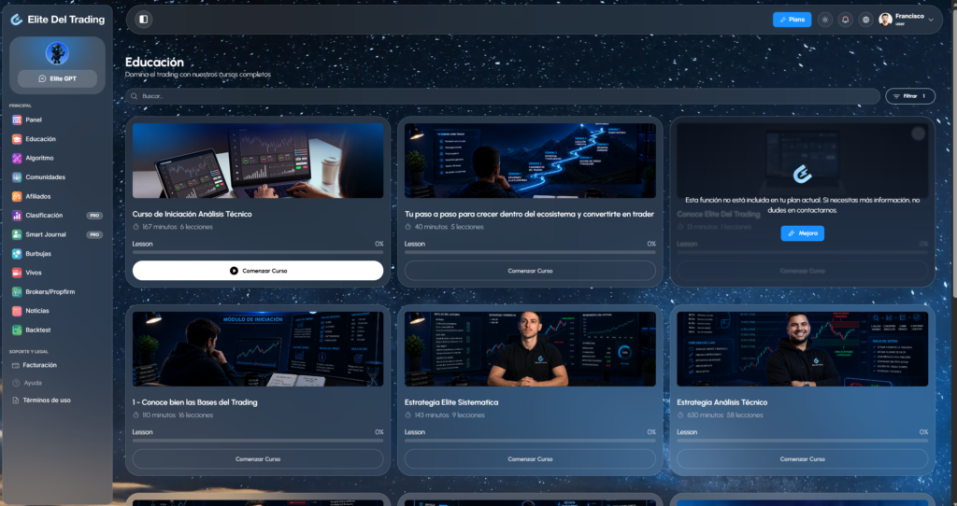Open the Términos de uso document icon

[16, 401]
